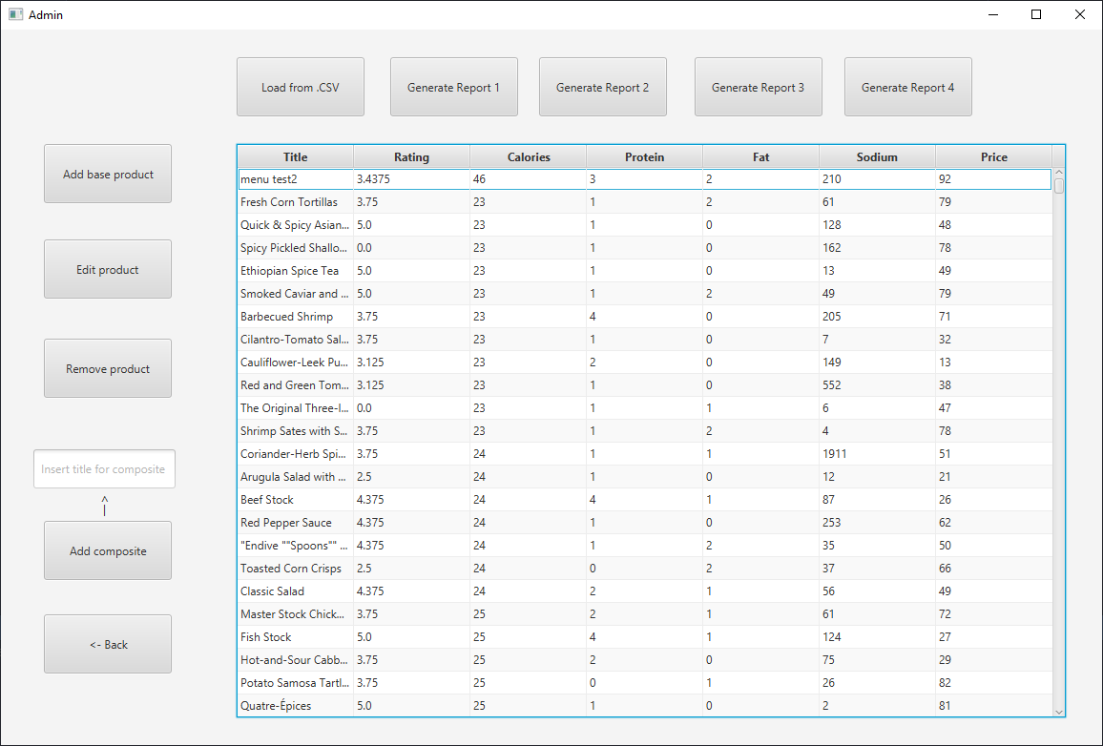Sort the table by the Calories column

528,156
